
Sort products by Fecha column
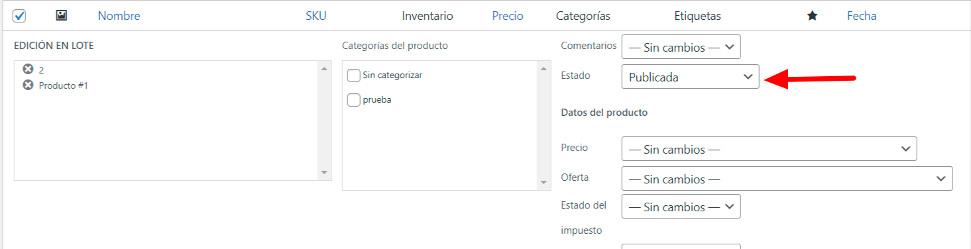coord(862,16)
